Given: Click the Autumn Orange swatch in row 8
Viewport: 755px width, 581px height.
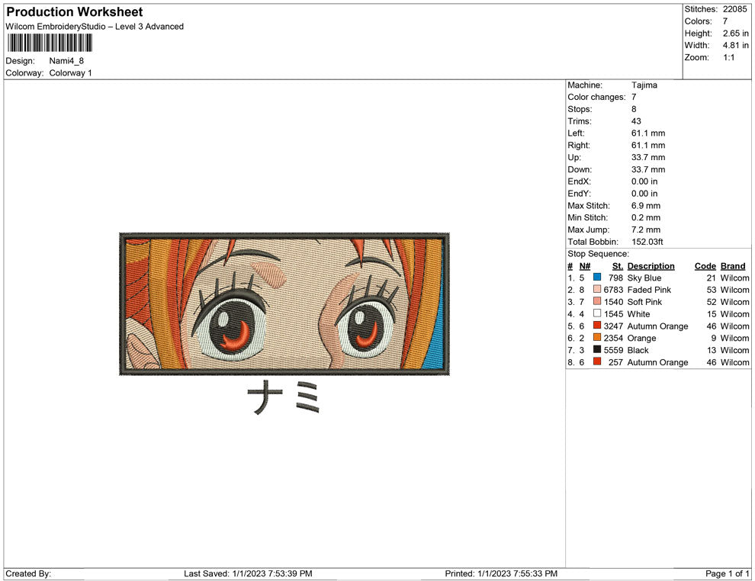Looking at the screenshot, I should pos(597,361).
